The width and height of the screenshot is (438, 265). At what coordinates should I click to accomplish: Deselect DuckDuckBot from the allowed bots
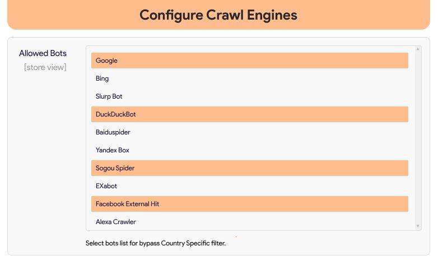(x=249, y=114)
